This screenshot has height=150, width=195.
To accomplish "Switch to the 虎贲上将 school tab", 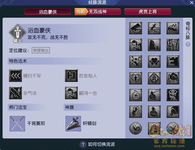I will click(x=148, y=12).
